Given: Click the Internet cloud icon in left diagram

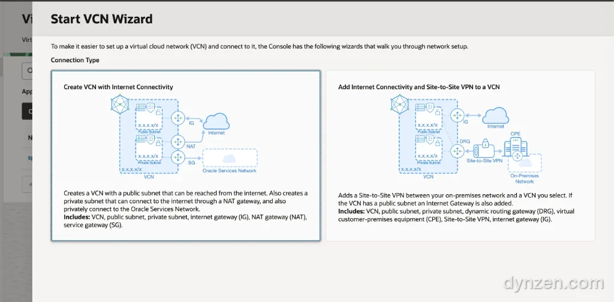Looking at the screenshot, I should tap(216, 121).
